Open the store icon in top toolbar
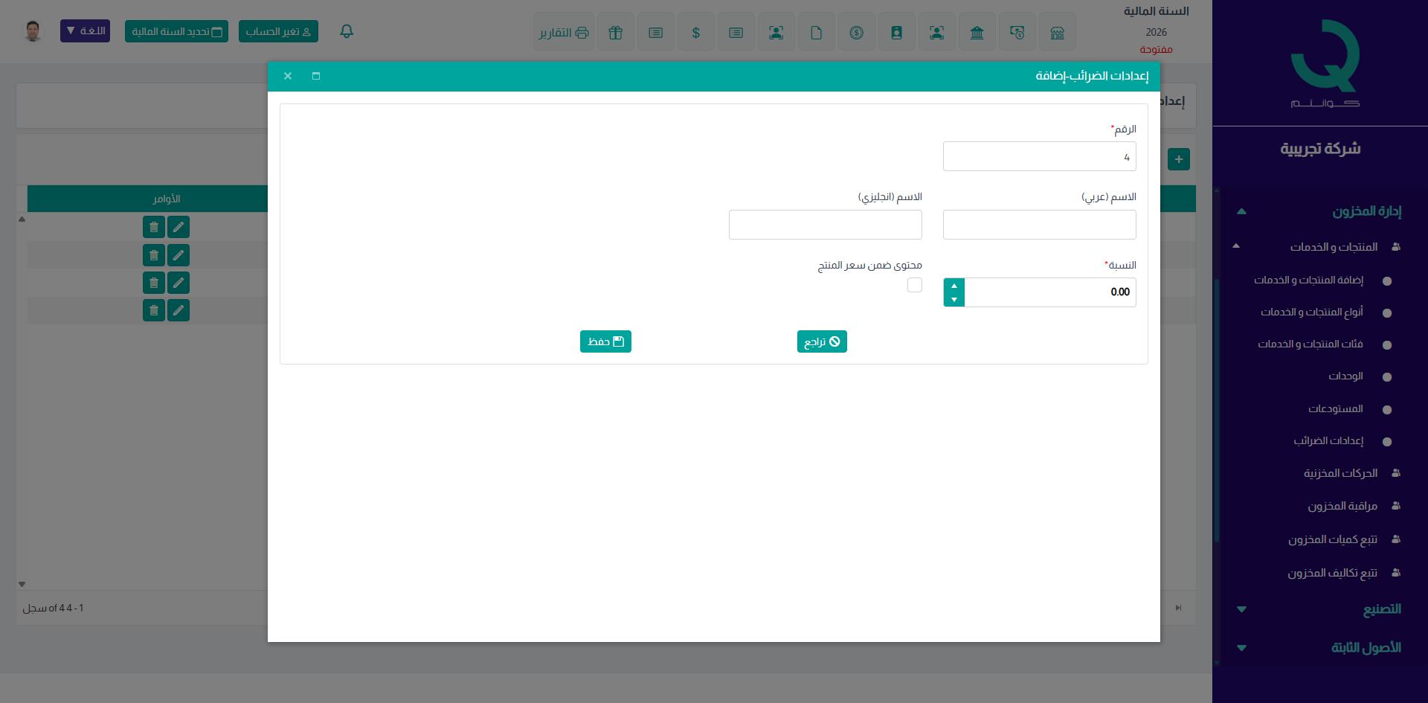 1057,33
